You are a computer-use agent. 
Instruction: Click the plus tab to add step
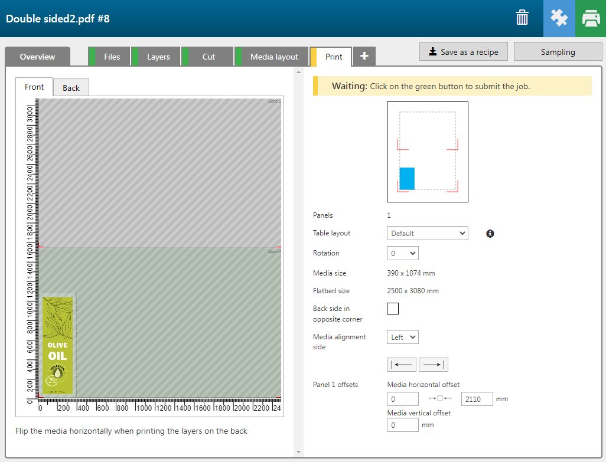click(364, 56)
